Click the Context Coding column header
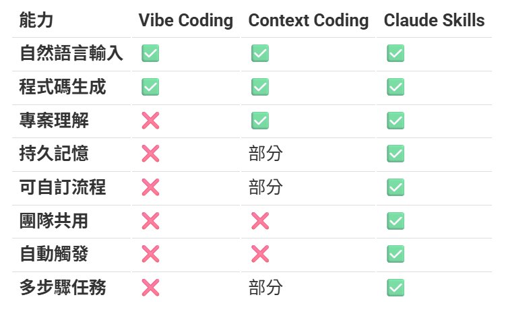 pyautogui.click(x=309, y=20)
